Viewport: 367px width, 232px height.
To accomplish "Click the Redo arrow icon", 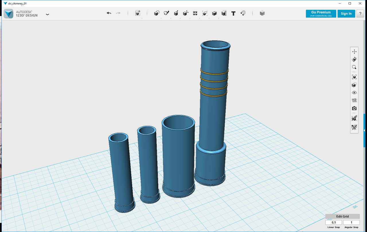I will [118, 13].
